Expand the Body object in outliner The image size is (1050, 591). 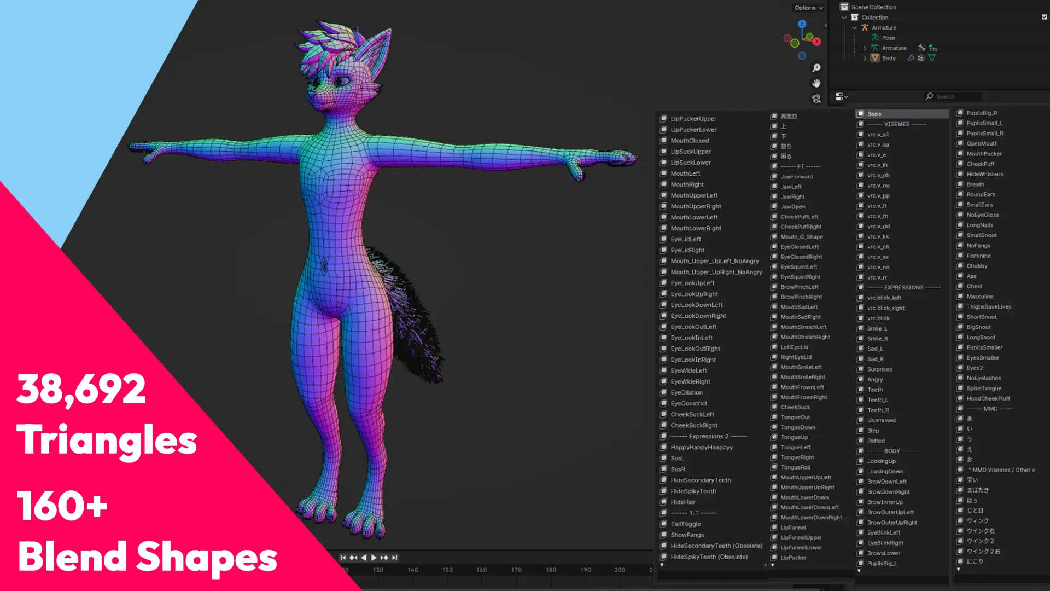click(x=865, y=59)
